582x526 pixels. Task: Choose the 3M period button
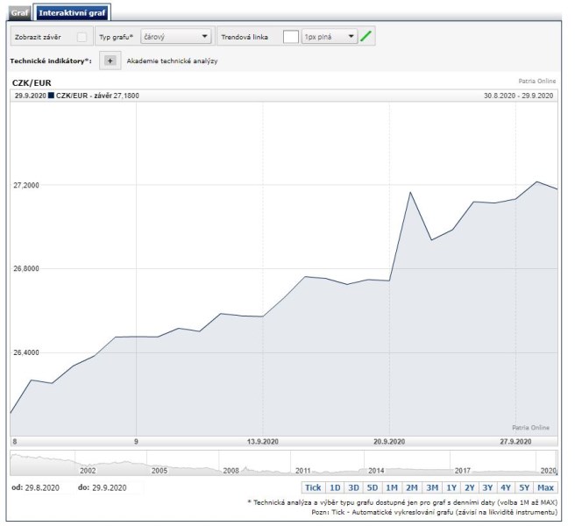point(431,487)
